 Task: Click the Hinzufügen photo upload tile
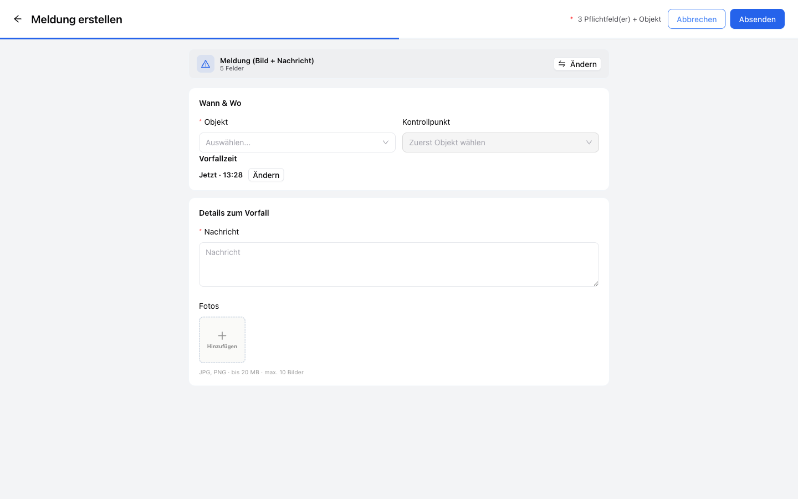(x=222, y=340)
